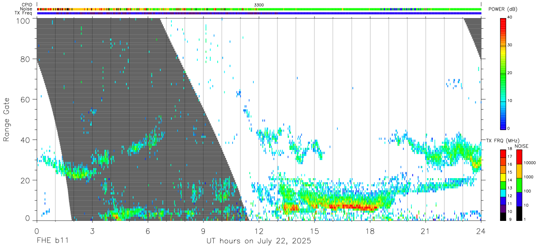Click the 18 tick on the UT hours axis
The width and height of the screenshot is (541, 250).
pyautogui.click(x=370, y=231)
